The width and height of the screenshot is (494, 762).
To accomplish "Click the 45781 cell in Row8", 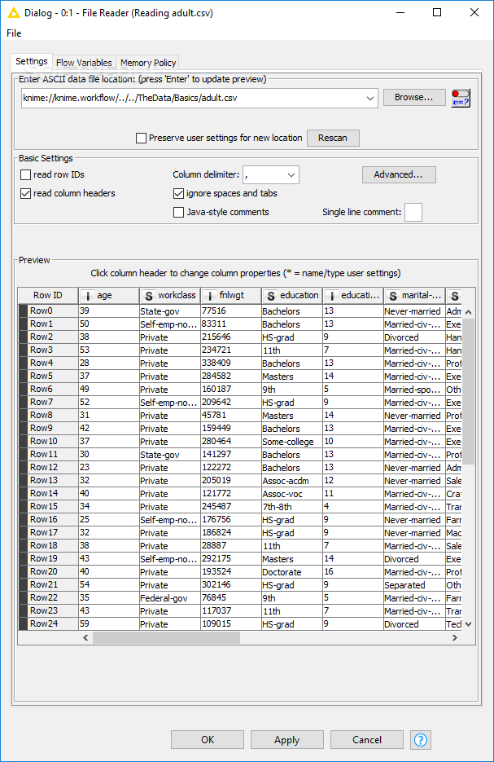I will coord(231,416).
